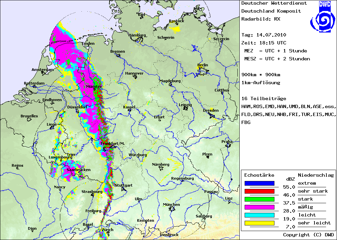Click the 'Radarbild: RX' label
The image size is (337, 240).
[261, 19]
